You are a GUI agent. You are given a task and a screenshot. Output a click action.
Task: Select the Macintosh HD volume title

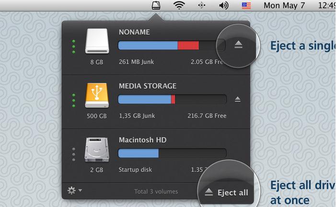coord(143,140)
